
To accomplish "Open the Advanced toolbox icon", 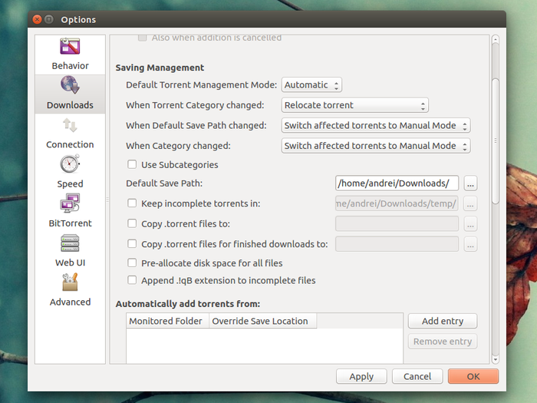I will (70, 282).
